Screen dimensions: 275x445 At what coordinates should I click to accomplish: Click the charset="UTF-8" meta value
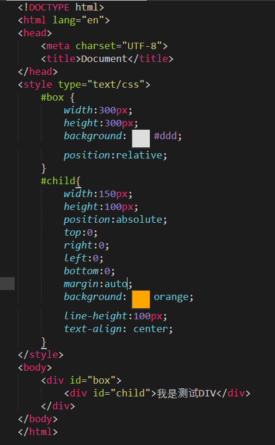tap(119, 46)
